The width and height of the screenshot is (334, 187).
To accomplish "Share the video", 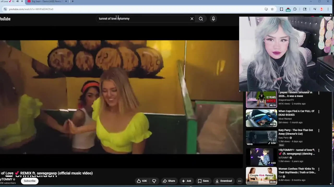I will (169, 181).
